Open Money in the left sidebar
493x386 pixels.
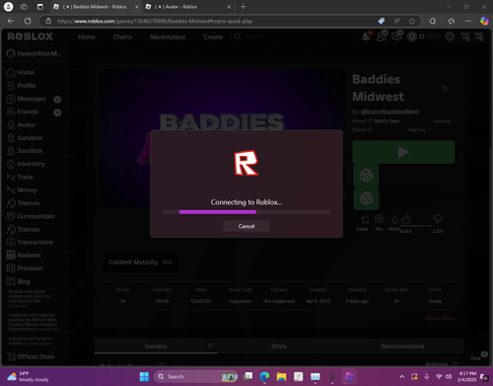point(22,191)
